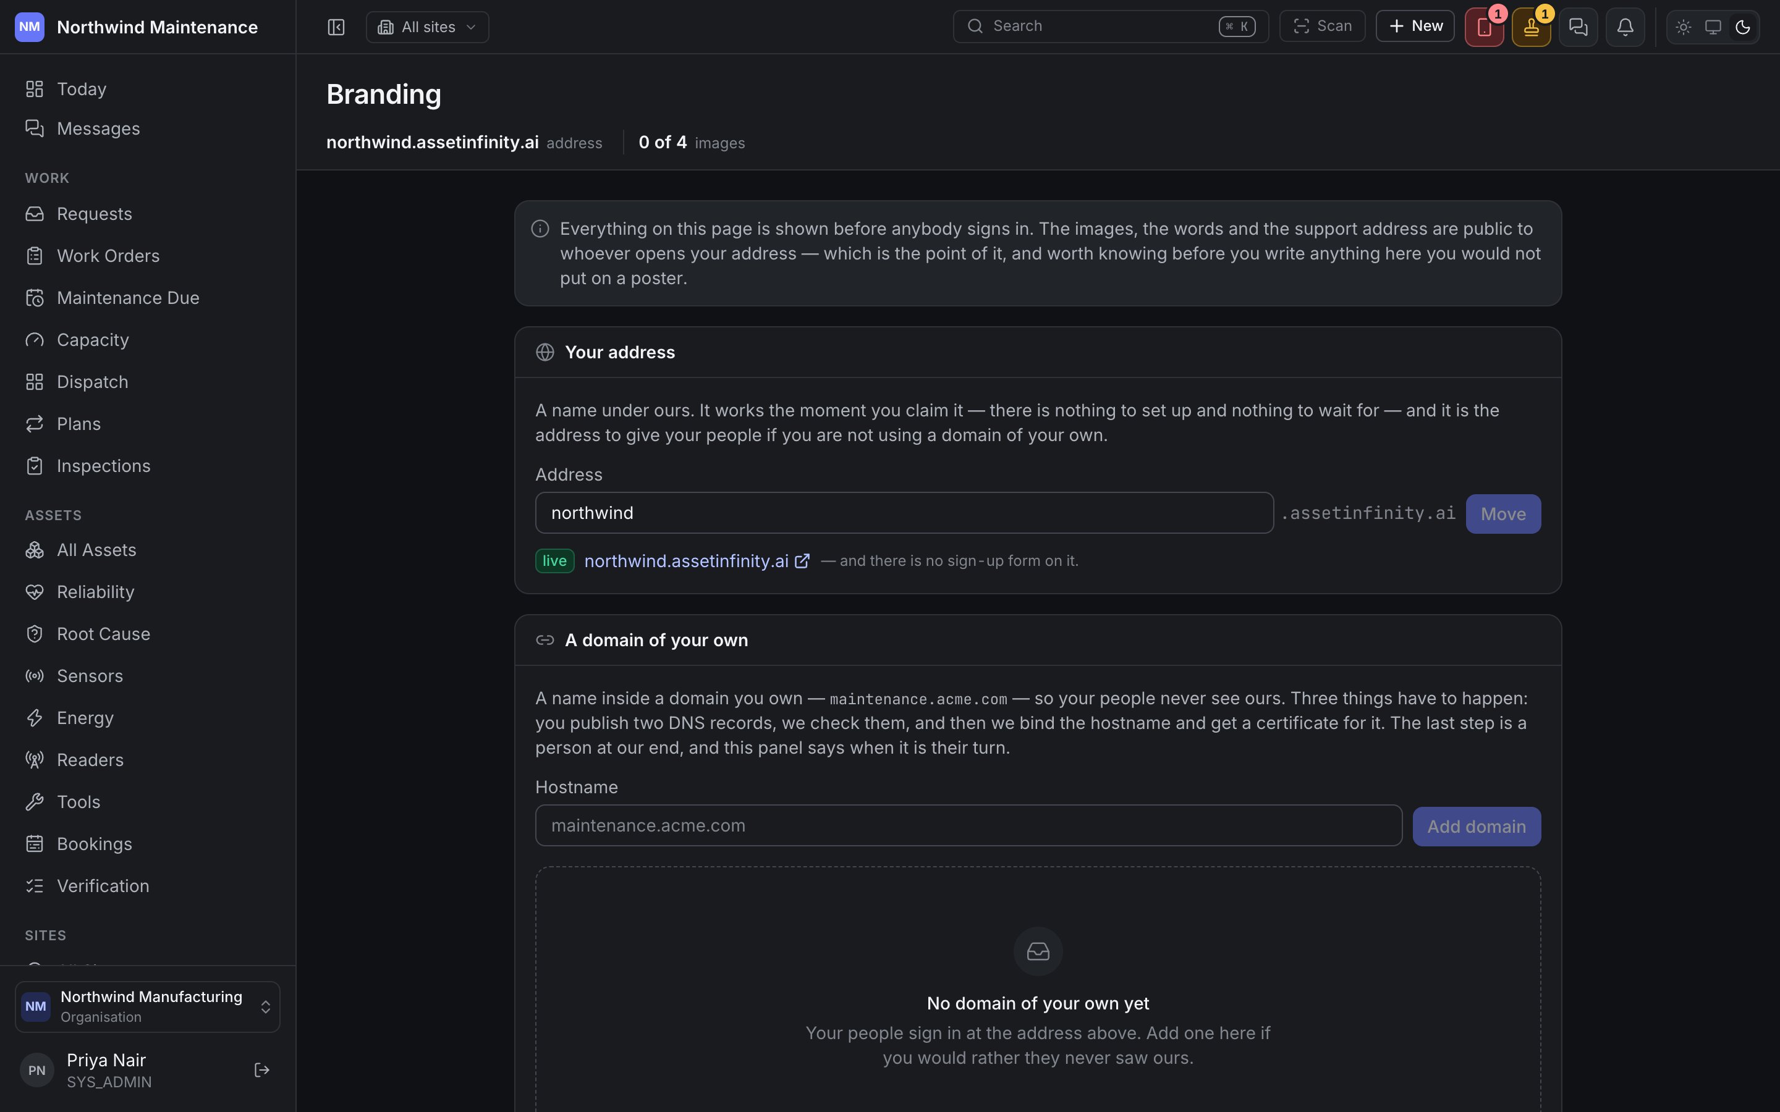
Task: Open the amber approvals stamp icon
Action: [1532, 27]
